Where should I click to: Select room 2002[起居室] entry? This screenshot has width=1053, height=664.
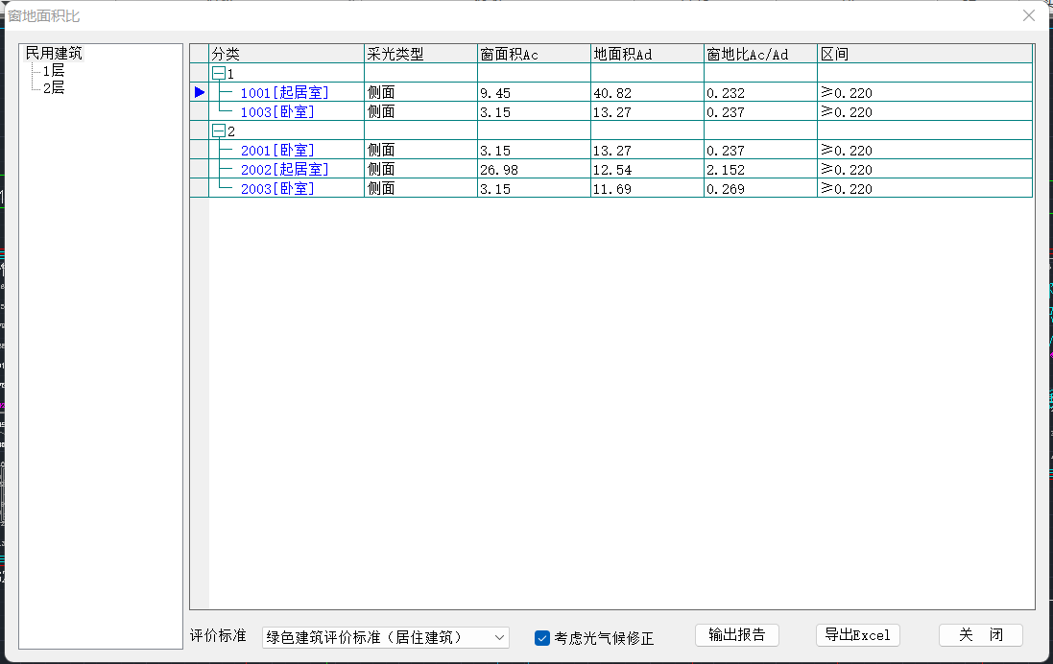point(284,170)
